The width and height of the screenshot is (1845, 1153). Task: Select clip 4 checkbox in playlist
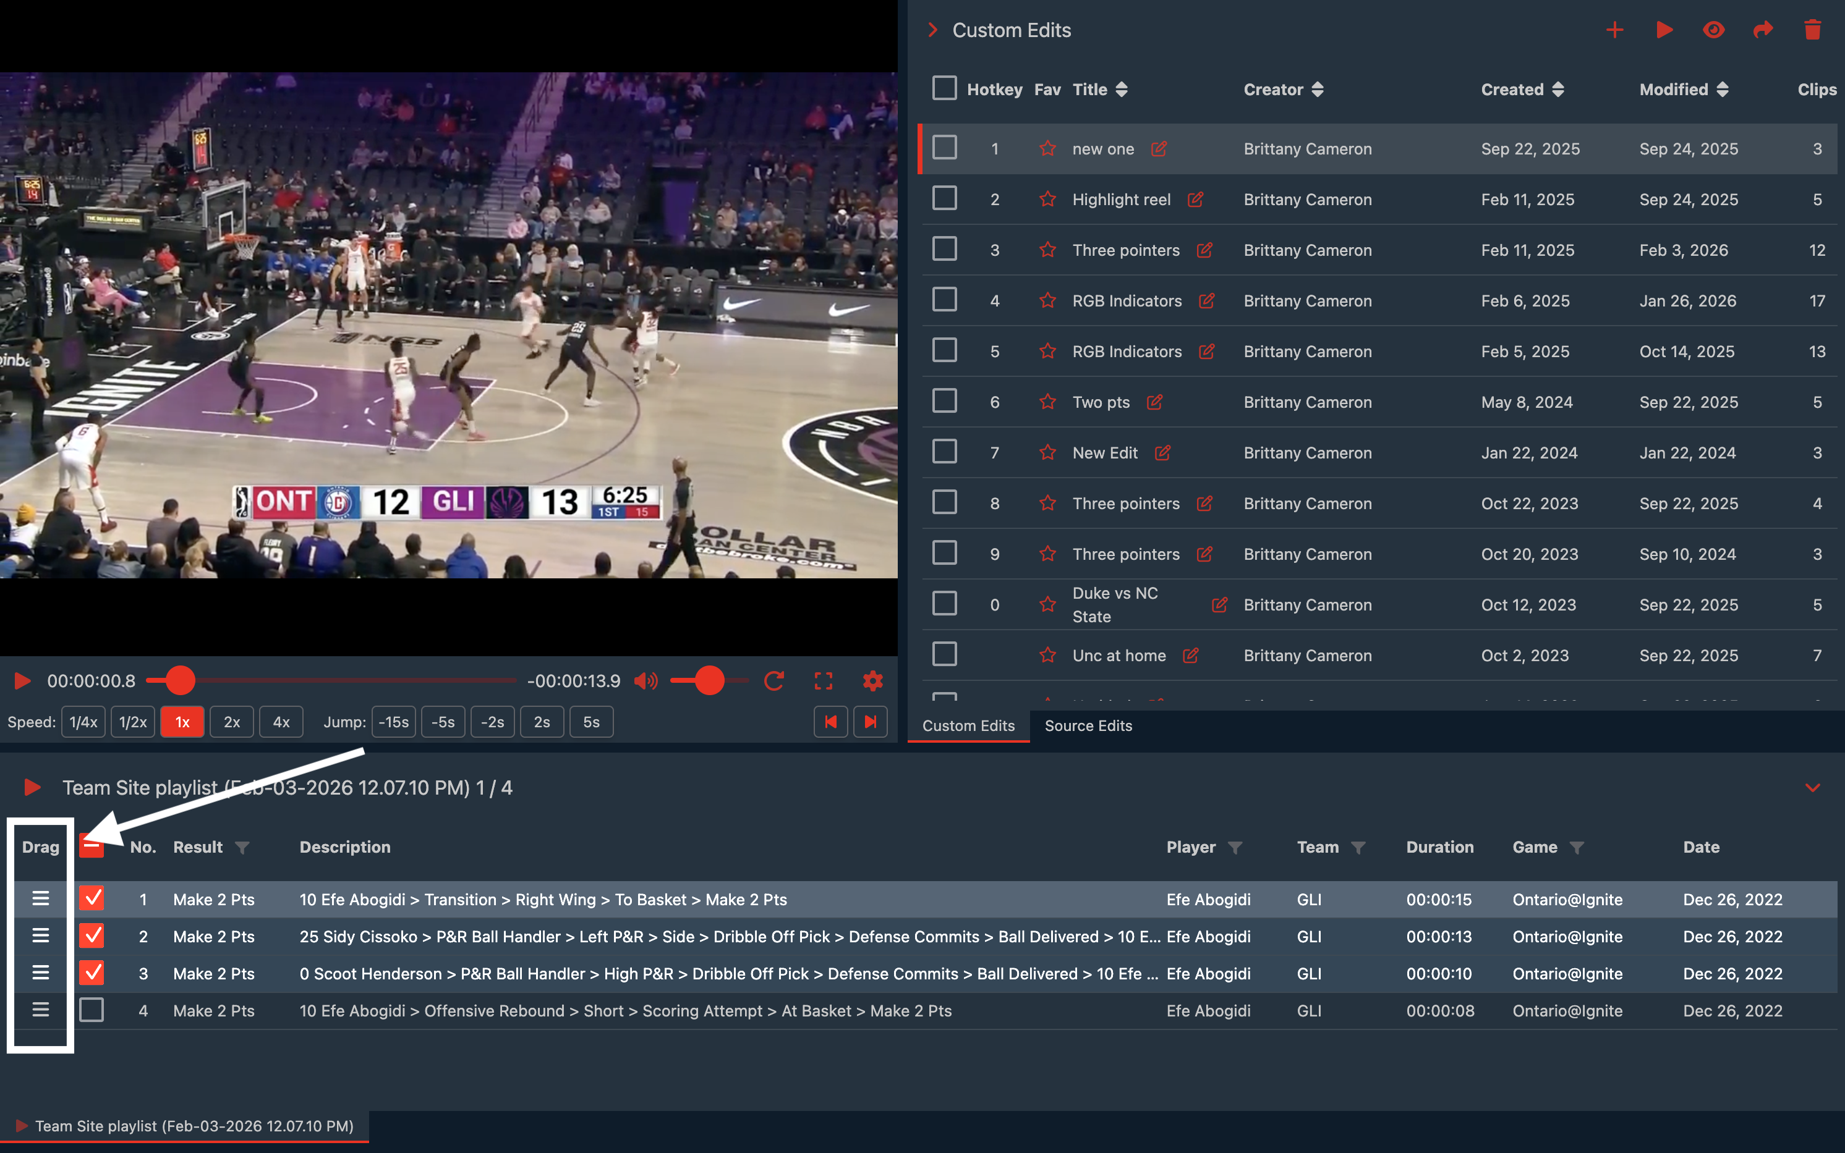tap(92, 1010)
